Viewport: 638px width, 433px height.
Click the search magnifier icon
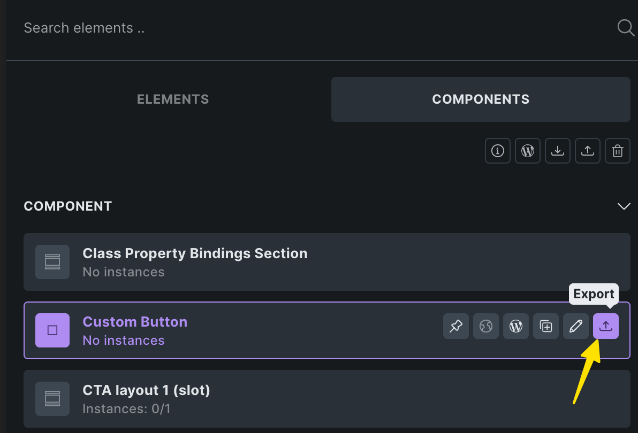tap(625, 27)
